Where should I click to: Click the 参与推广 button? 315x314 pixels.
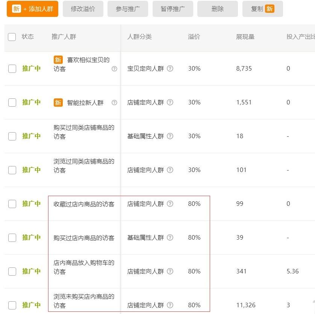tap(128, 9)
